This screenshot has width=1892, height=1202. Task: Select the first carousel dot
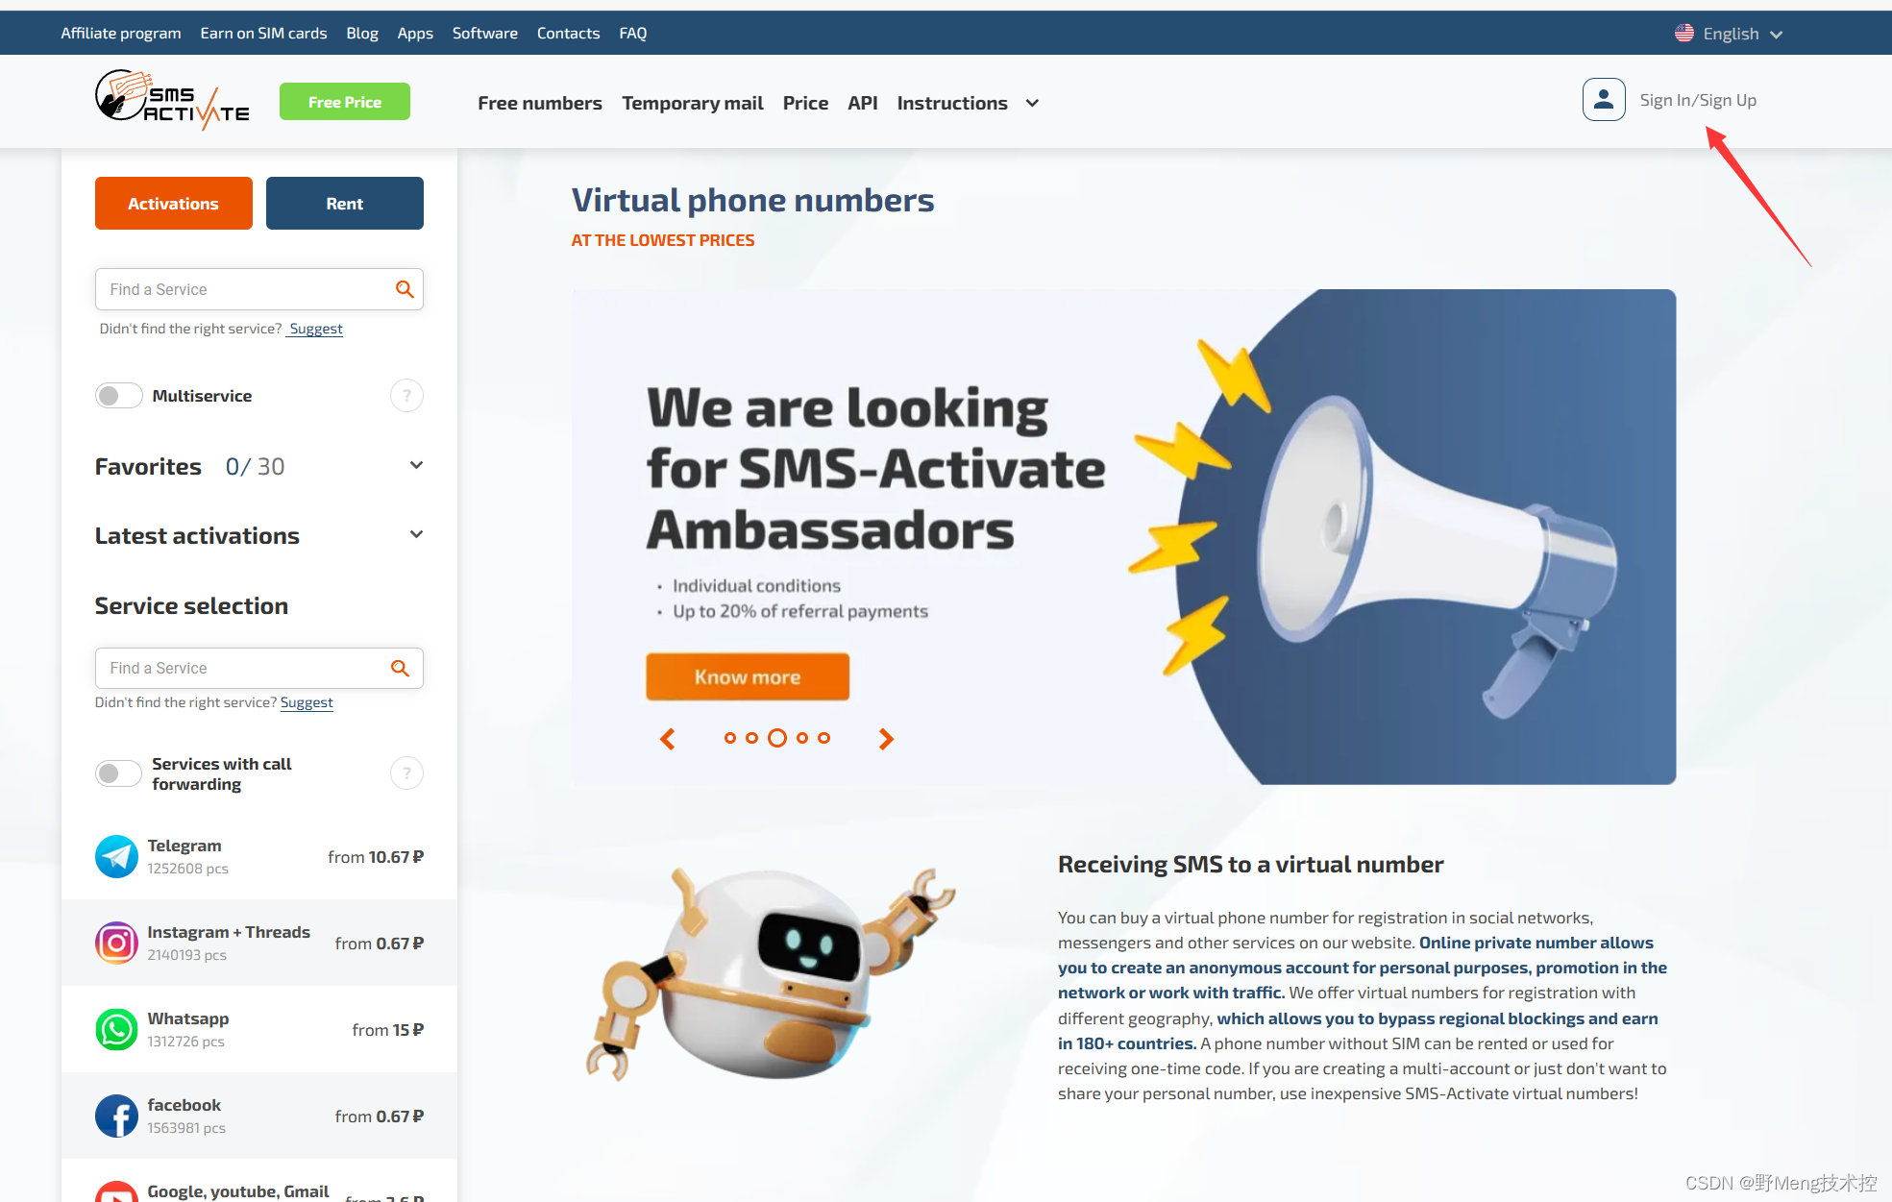729,738
